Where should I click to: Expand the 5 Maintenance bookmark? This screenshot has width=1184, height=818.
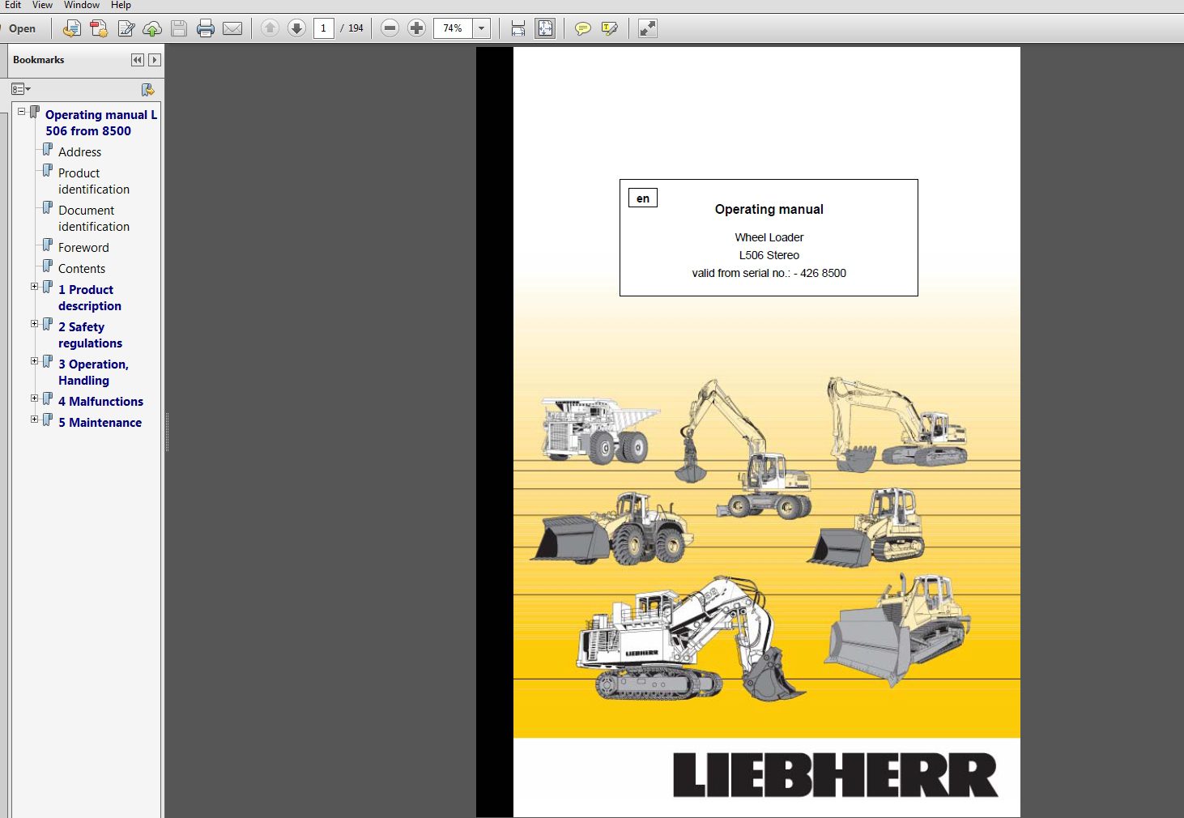point(35,420)
